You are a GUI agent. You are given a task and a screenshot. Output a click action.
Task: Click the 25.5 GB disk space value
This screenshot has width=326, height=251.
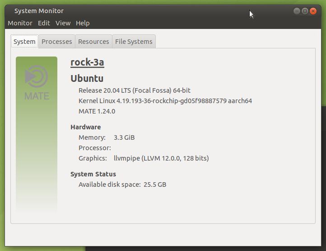point(155,185)
